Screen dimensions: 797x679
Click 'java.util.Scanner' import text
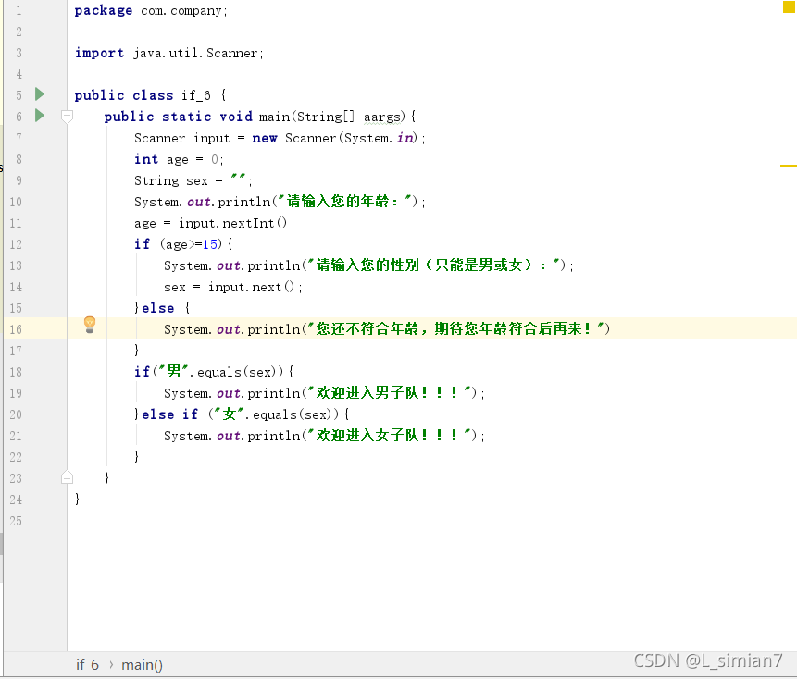point(195,53)
